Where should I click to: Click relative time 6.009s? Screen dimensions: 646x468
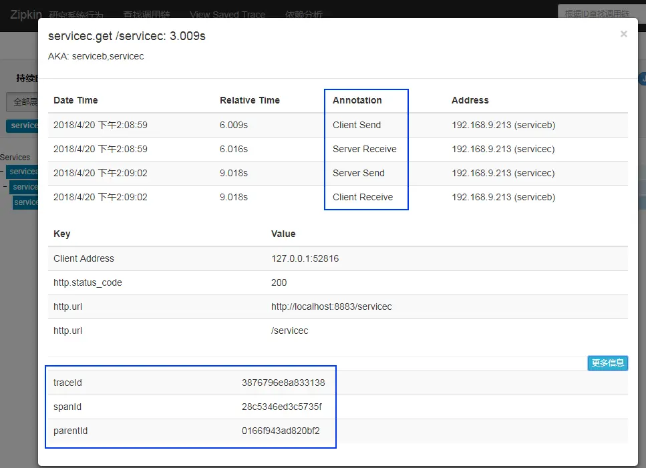[x=234, y=125]
